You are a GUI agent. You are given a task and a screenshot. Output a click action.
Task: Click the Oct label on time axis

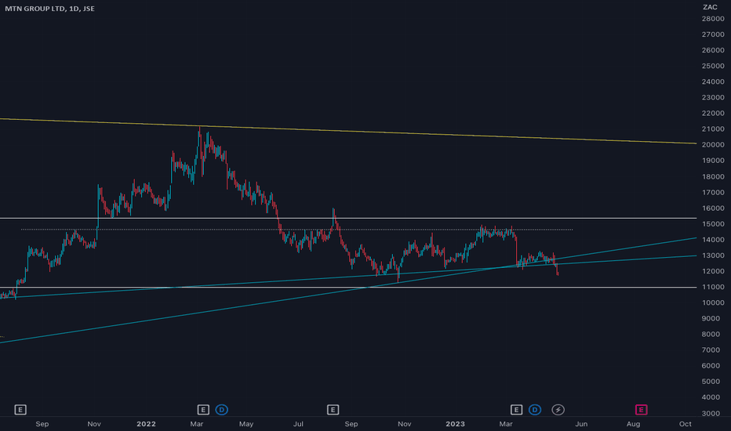[686, 423]
